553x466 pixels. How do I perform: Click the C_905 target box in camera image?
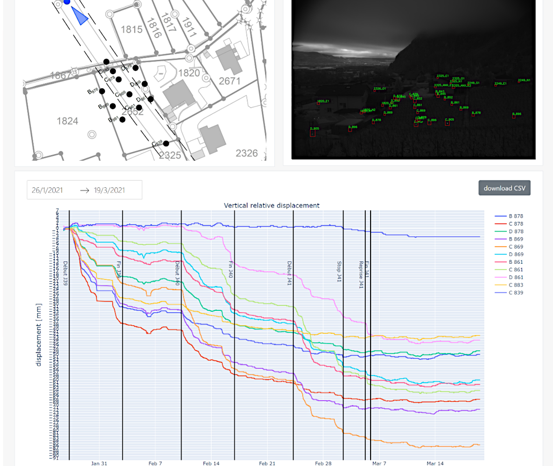447,123
